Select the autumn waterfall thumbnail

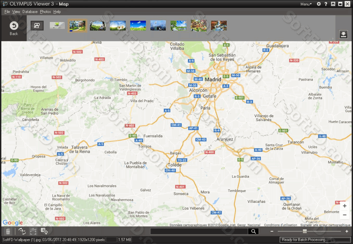(x=219, y=26)
